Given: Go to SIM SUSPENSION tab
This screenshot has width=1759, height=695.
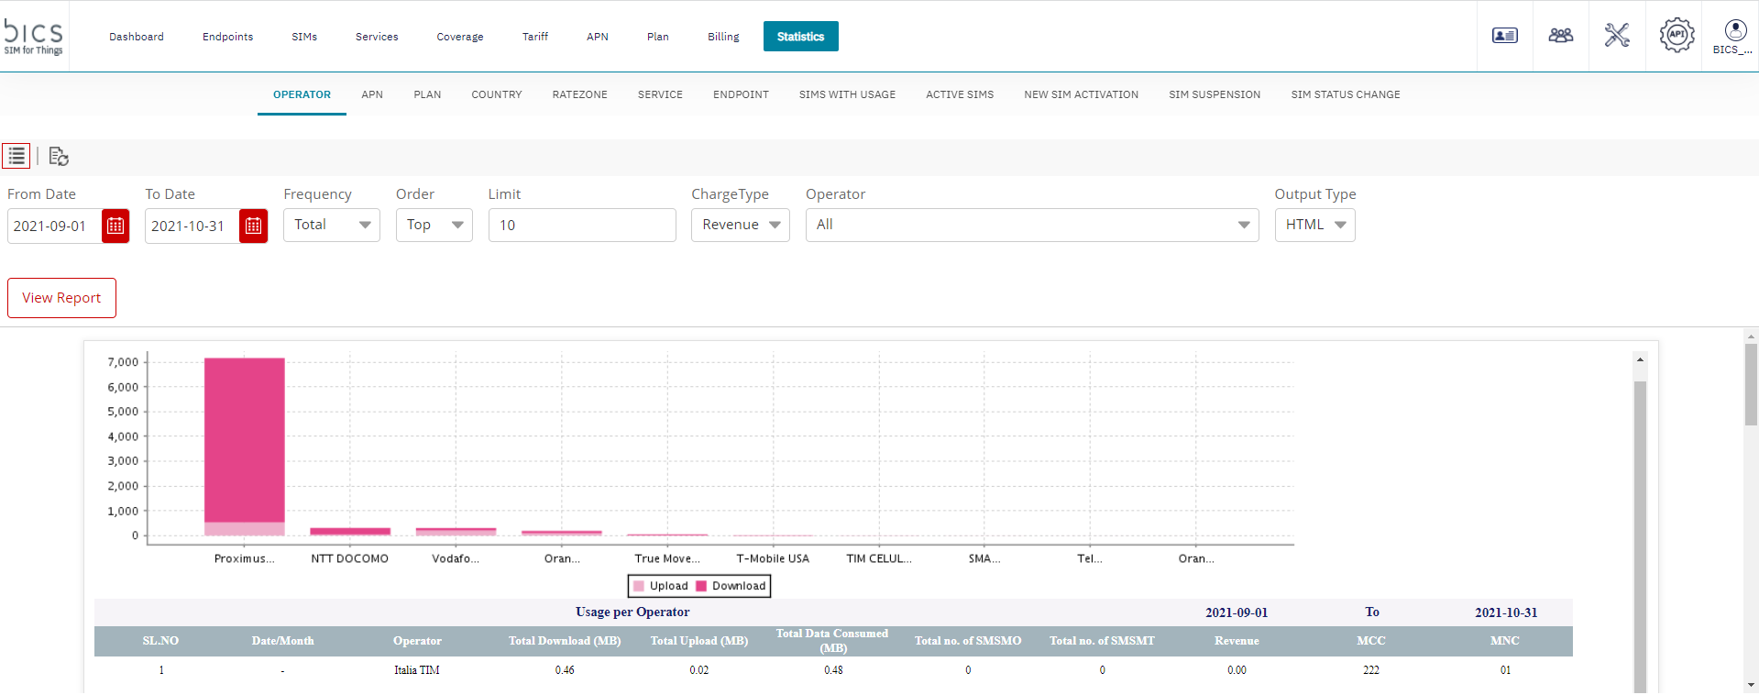Looking at the screenshot, I should pyautogui.click(x=1214, y=94).
